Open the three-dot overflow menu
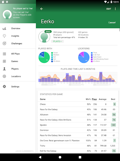Viewport: 120px width, 161px height. 115,9
